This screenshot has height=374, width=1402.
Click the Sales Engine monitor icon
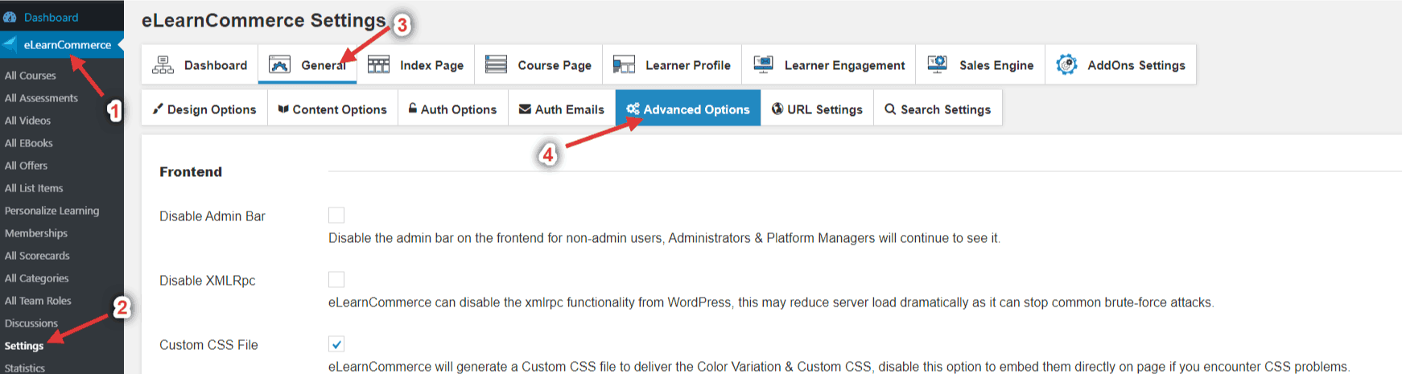pyautogui.click(x=937, y=64)
